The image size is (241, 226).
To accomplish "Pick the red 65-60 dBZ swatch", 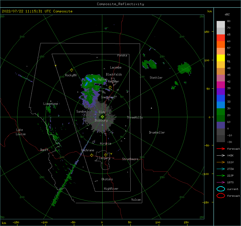I will click(221, 38).
